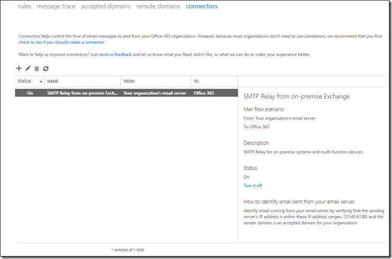This screenshot has height=259, width=392.
Task: Click the On status cell of connector
Action: point(30,93)
